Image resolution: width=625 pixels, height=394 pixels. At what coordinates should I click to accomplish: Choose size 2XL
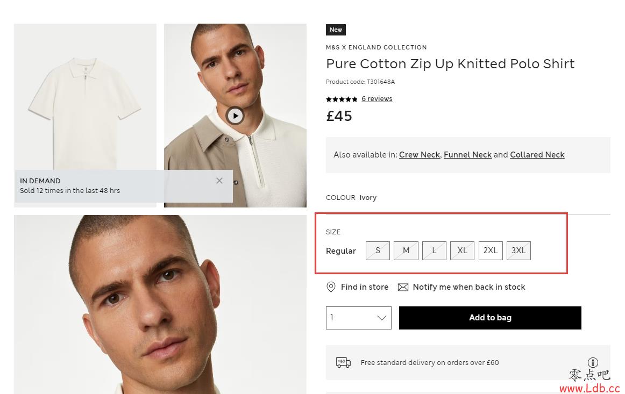pos(491,250)
